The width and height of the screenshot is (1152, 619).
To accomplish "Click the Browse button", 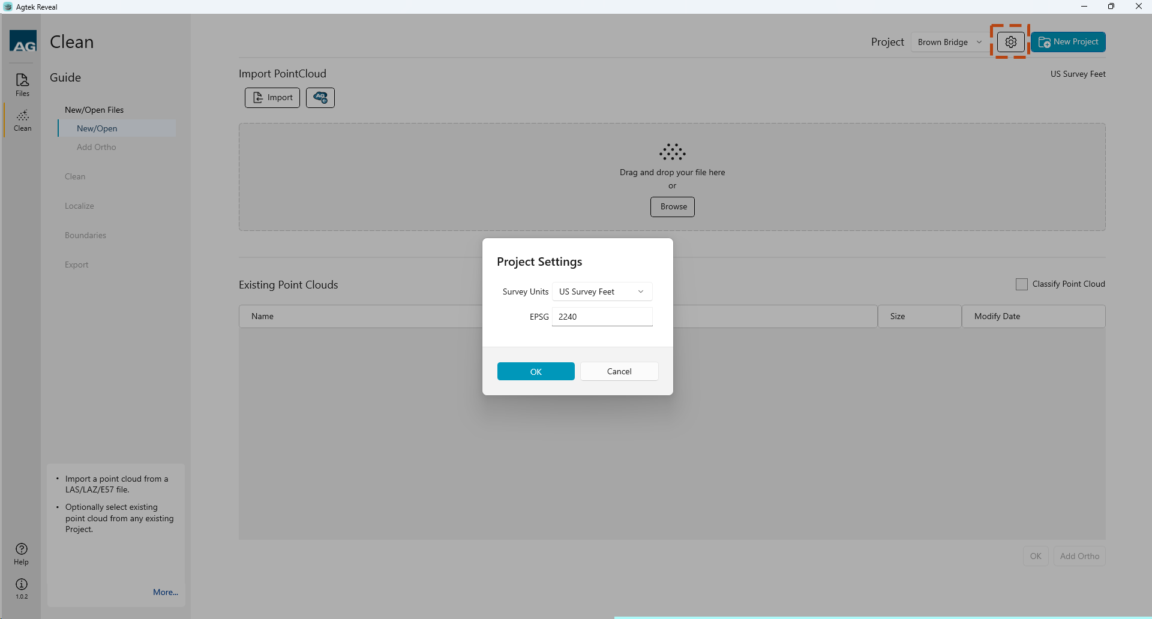I will tap(673, 207).
